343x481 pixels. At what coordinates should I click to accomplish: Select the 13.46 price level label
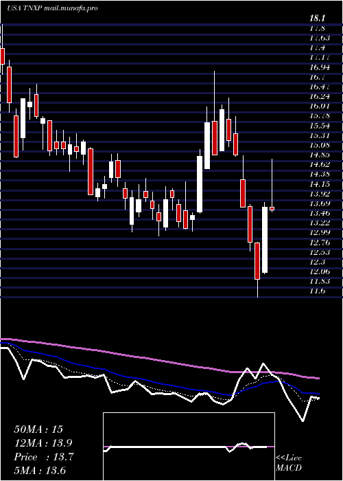(320, 213)
